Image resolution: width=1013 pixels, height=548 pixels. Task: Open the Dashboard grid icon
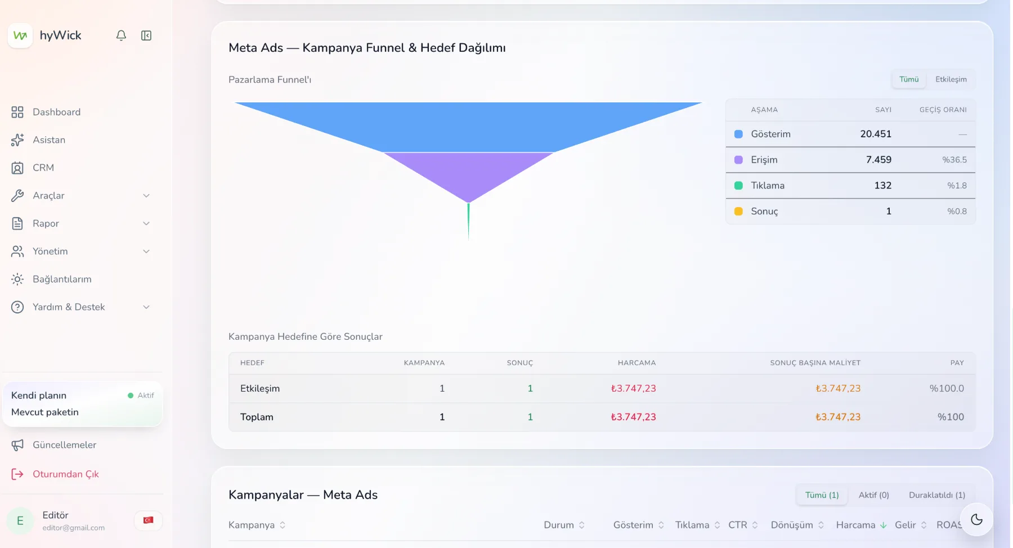[x=17, y=112]
